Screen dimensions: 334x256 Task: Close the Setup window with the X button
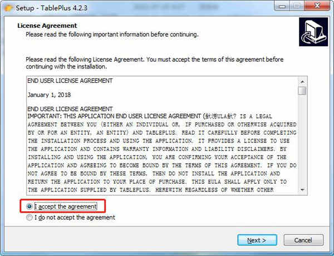[x=317, y=6]
